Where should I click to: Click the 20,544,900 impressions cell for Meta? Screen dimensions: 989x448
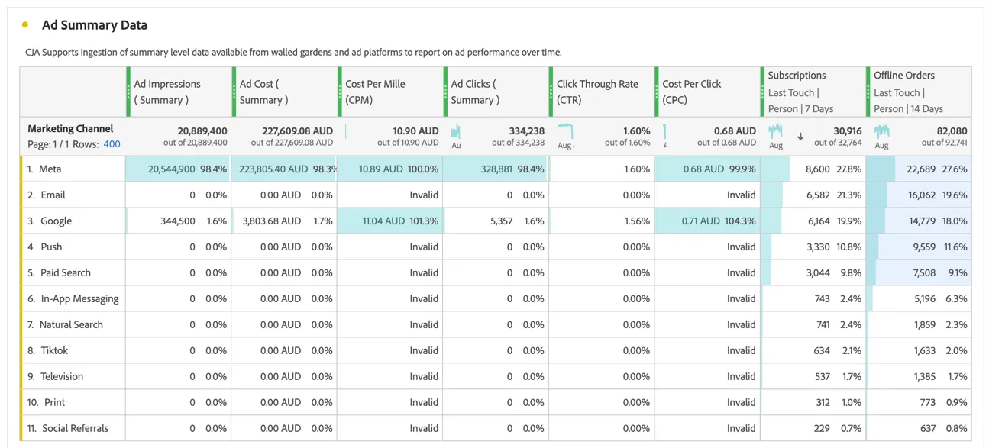pyautogui.click(x=179, y=169)
